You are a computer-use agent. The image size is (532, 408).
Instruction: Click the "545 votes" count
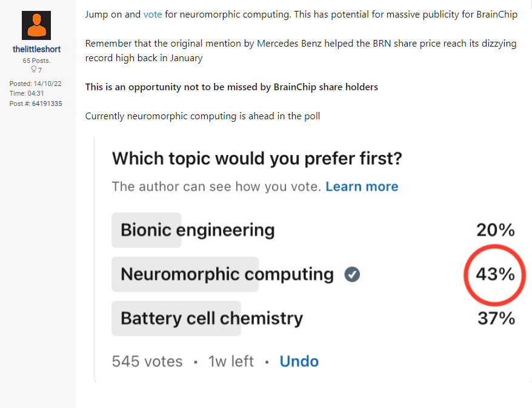point(147,361)
